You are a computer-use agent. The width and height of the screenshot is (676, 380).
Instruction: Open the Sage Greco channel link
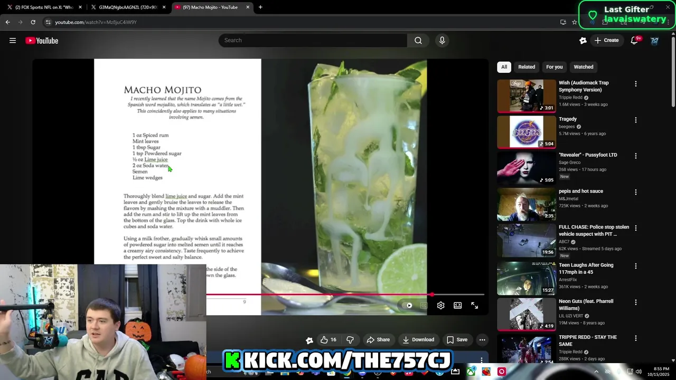click(569, 163)
